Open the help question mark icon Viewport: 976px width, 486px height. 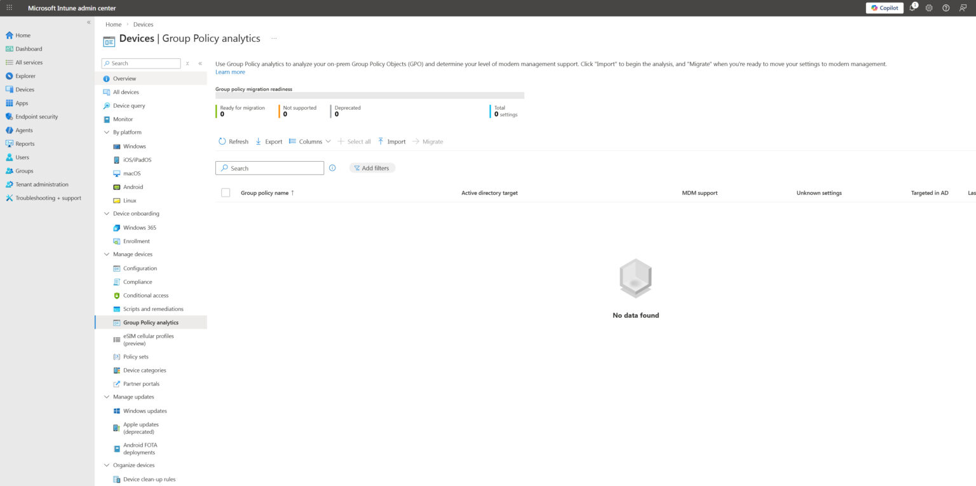click(946, 8)
